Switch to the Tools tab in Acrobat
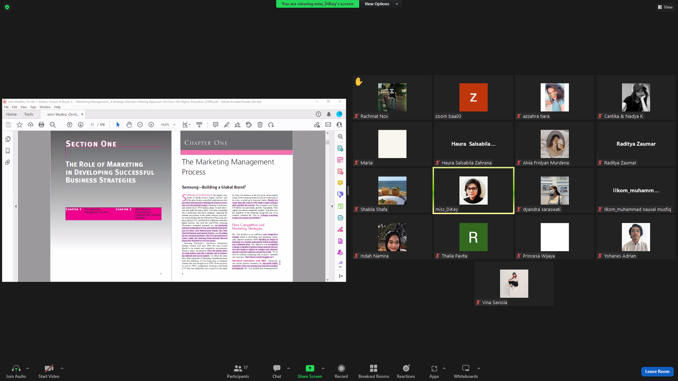Image resolution: width=678 pixels, height=381 pixels. coord(29,114)
